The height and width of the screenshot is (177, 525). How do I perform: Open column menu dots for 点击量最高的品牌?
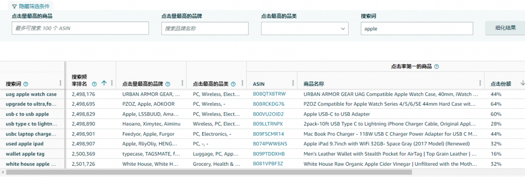click(x=182, y=83)
